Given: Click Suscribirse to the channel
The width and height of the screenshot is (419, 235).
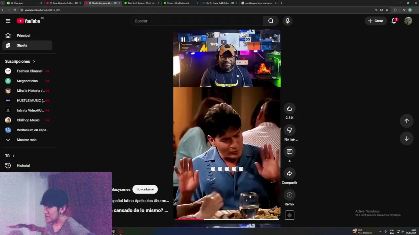Looking at the screenshot, I should [145, 189].
